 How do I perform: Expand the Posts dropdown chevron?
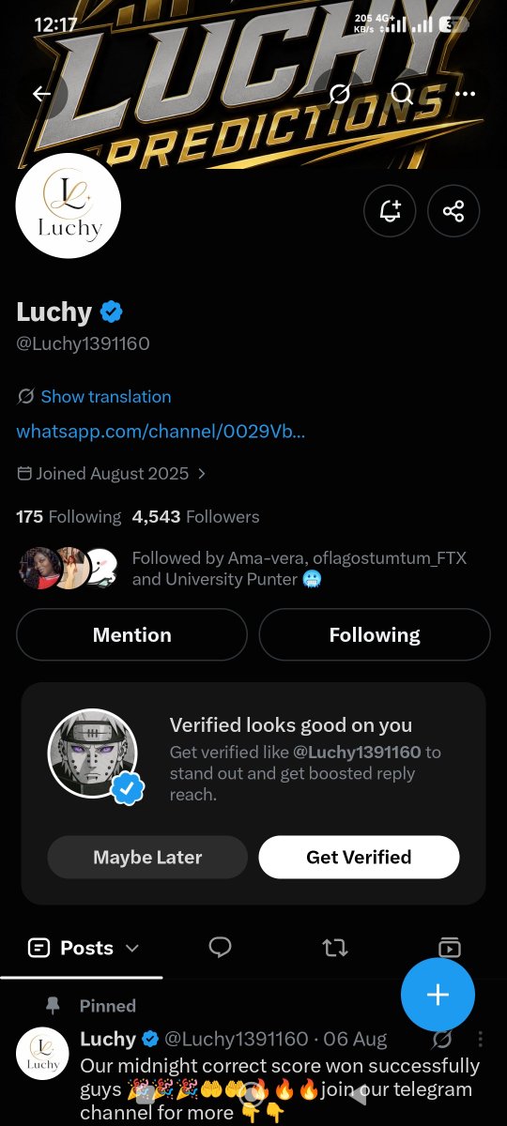[132, 949]
